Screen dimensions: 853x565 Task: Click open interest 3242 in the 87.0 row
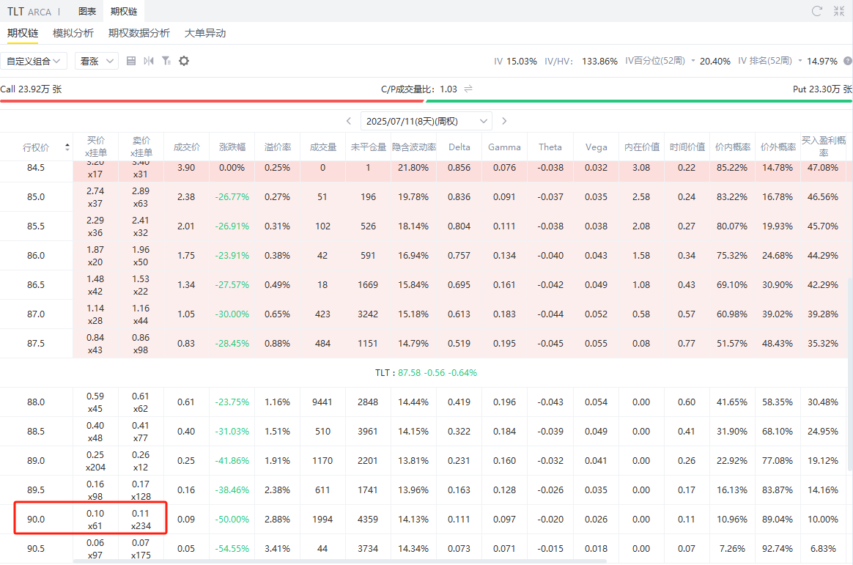click(x=368, y=314)
